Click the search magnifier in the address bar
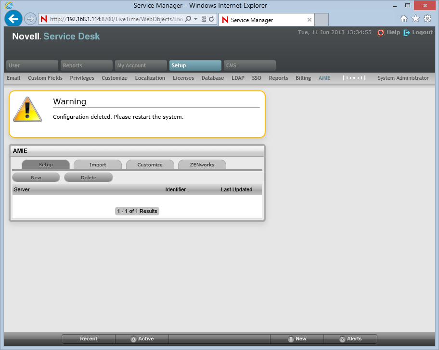Image resolution: width=439 pixels, height=350 pixels. pyautogui.click(x=188, y=19)
